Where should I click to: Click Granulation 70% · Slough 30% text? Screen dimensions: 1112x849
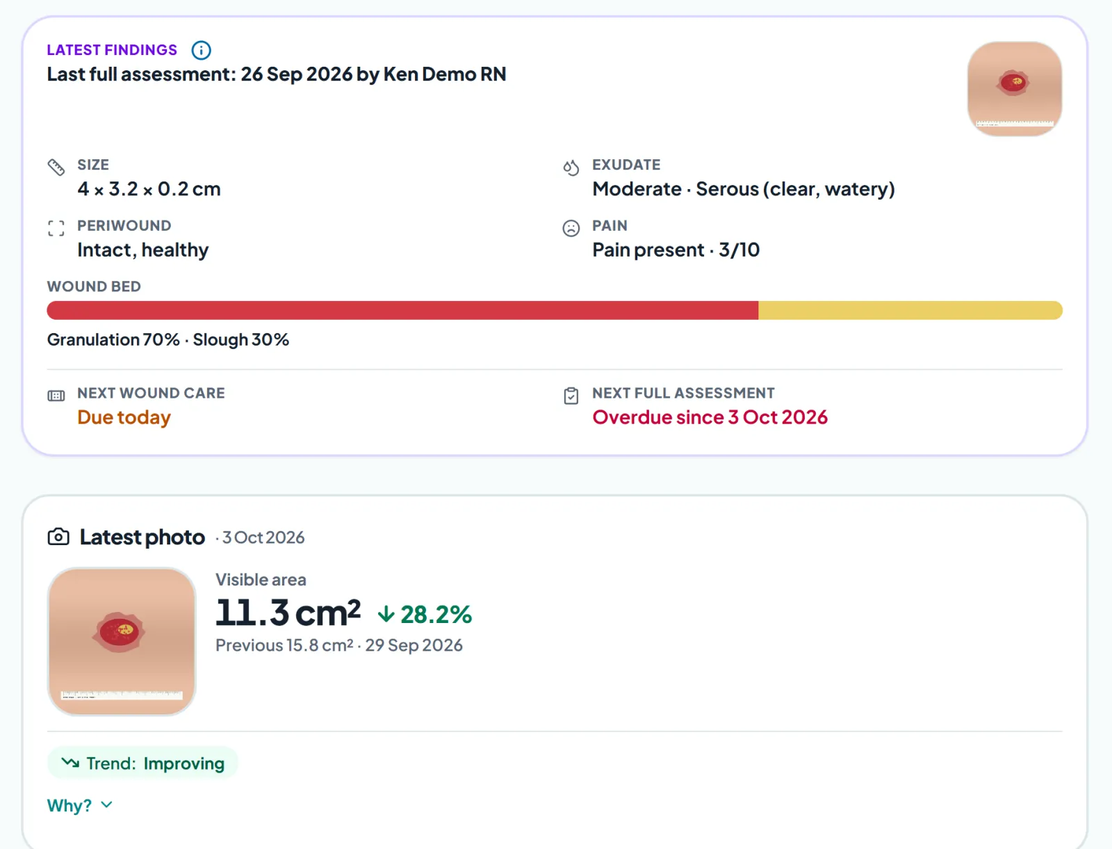pos(168,340)
